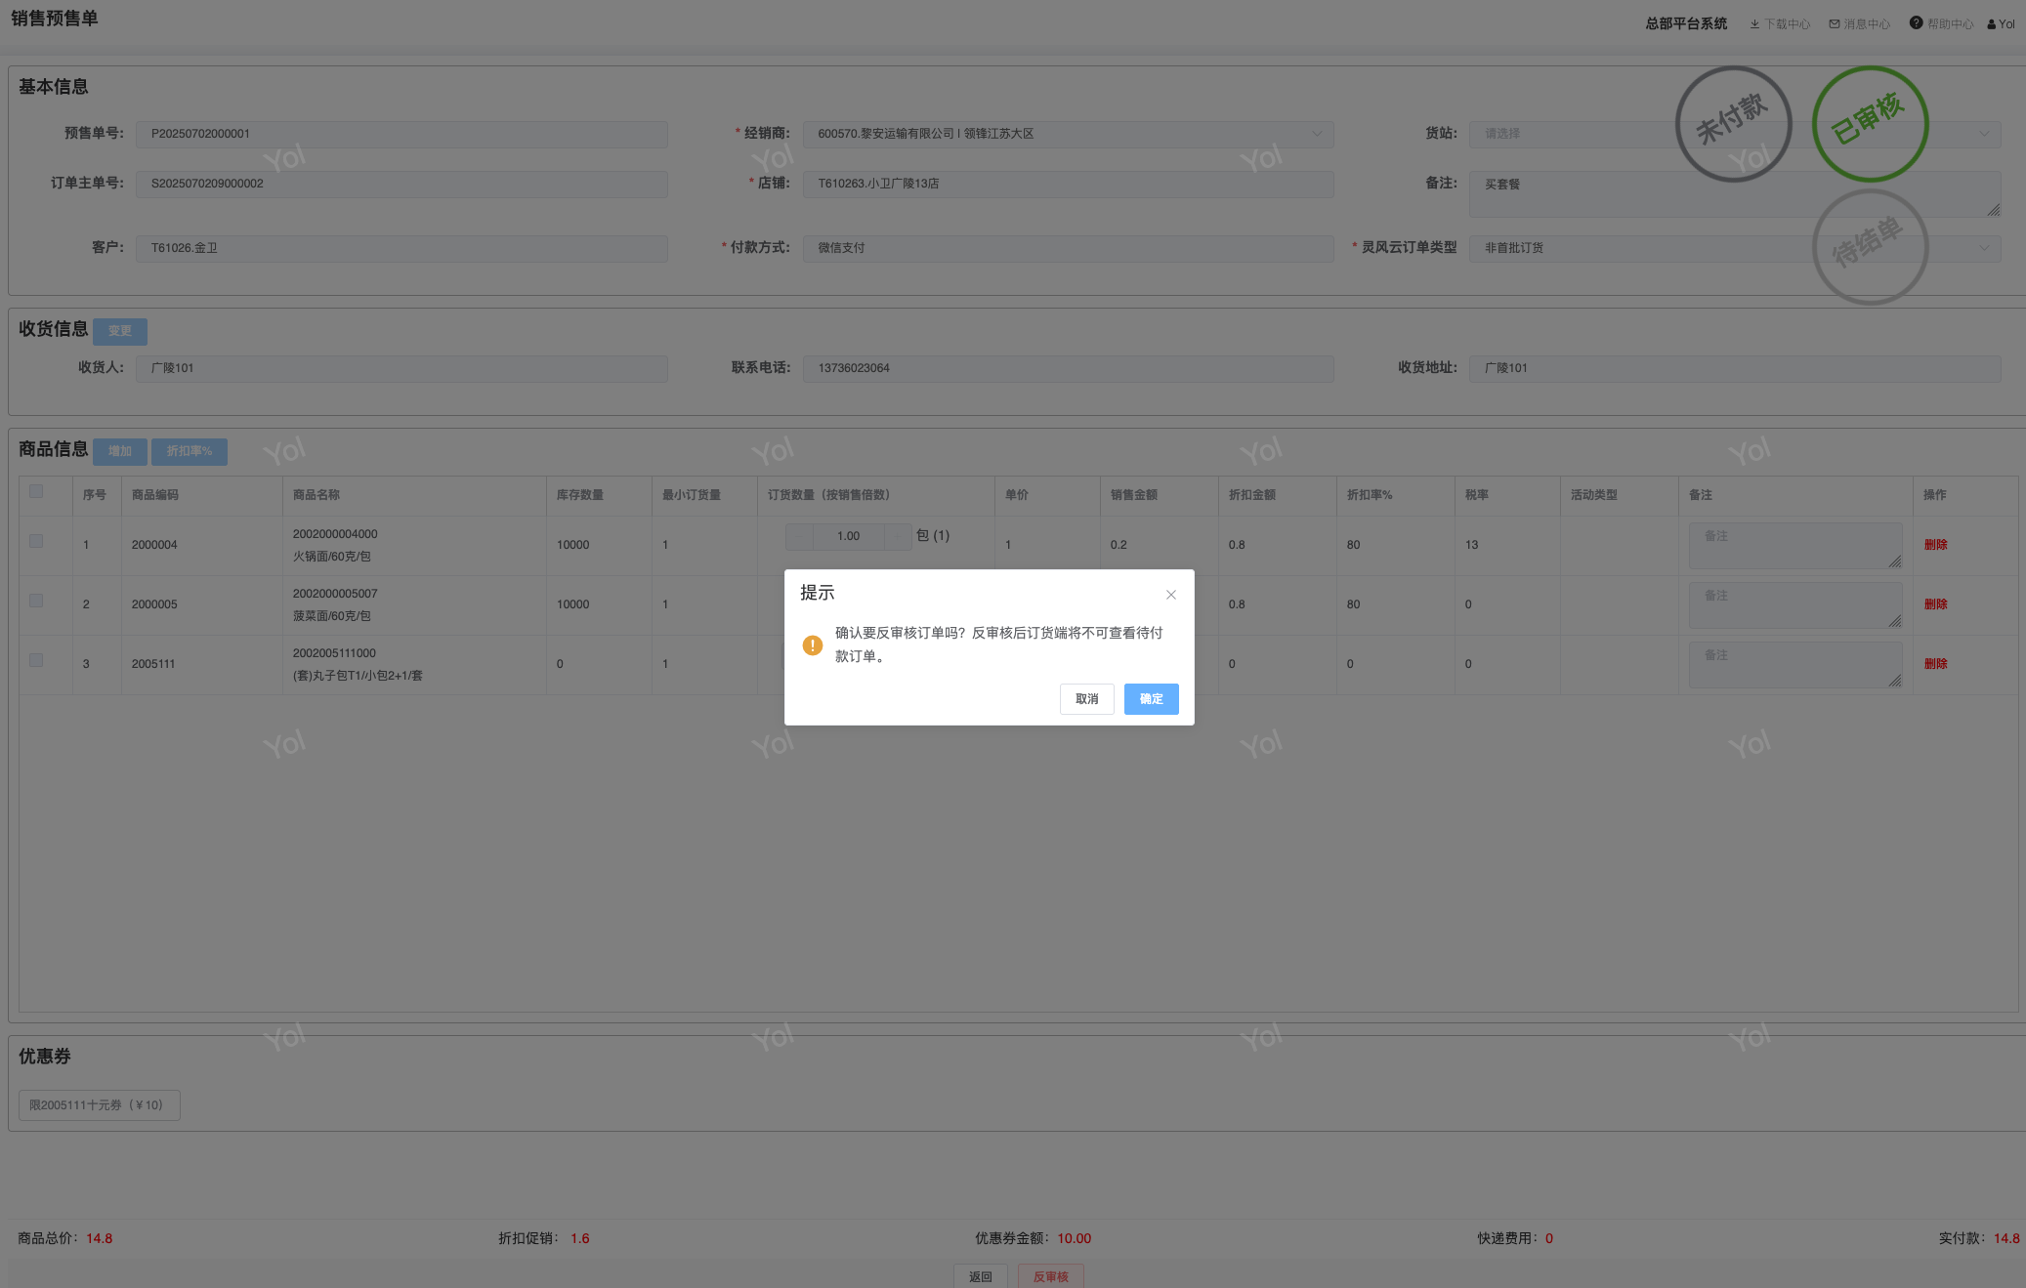Screen dimensions: 2026x1288
Task: Click the 备注 textarea for row 2000005
Action: tap(1794, 604)
